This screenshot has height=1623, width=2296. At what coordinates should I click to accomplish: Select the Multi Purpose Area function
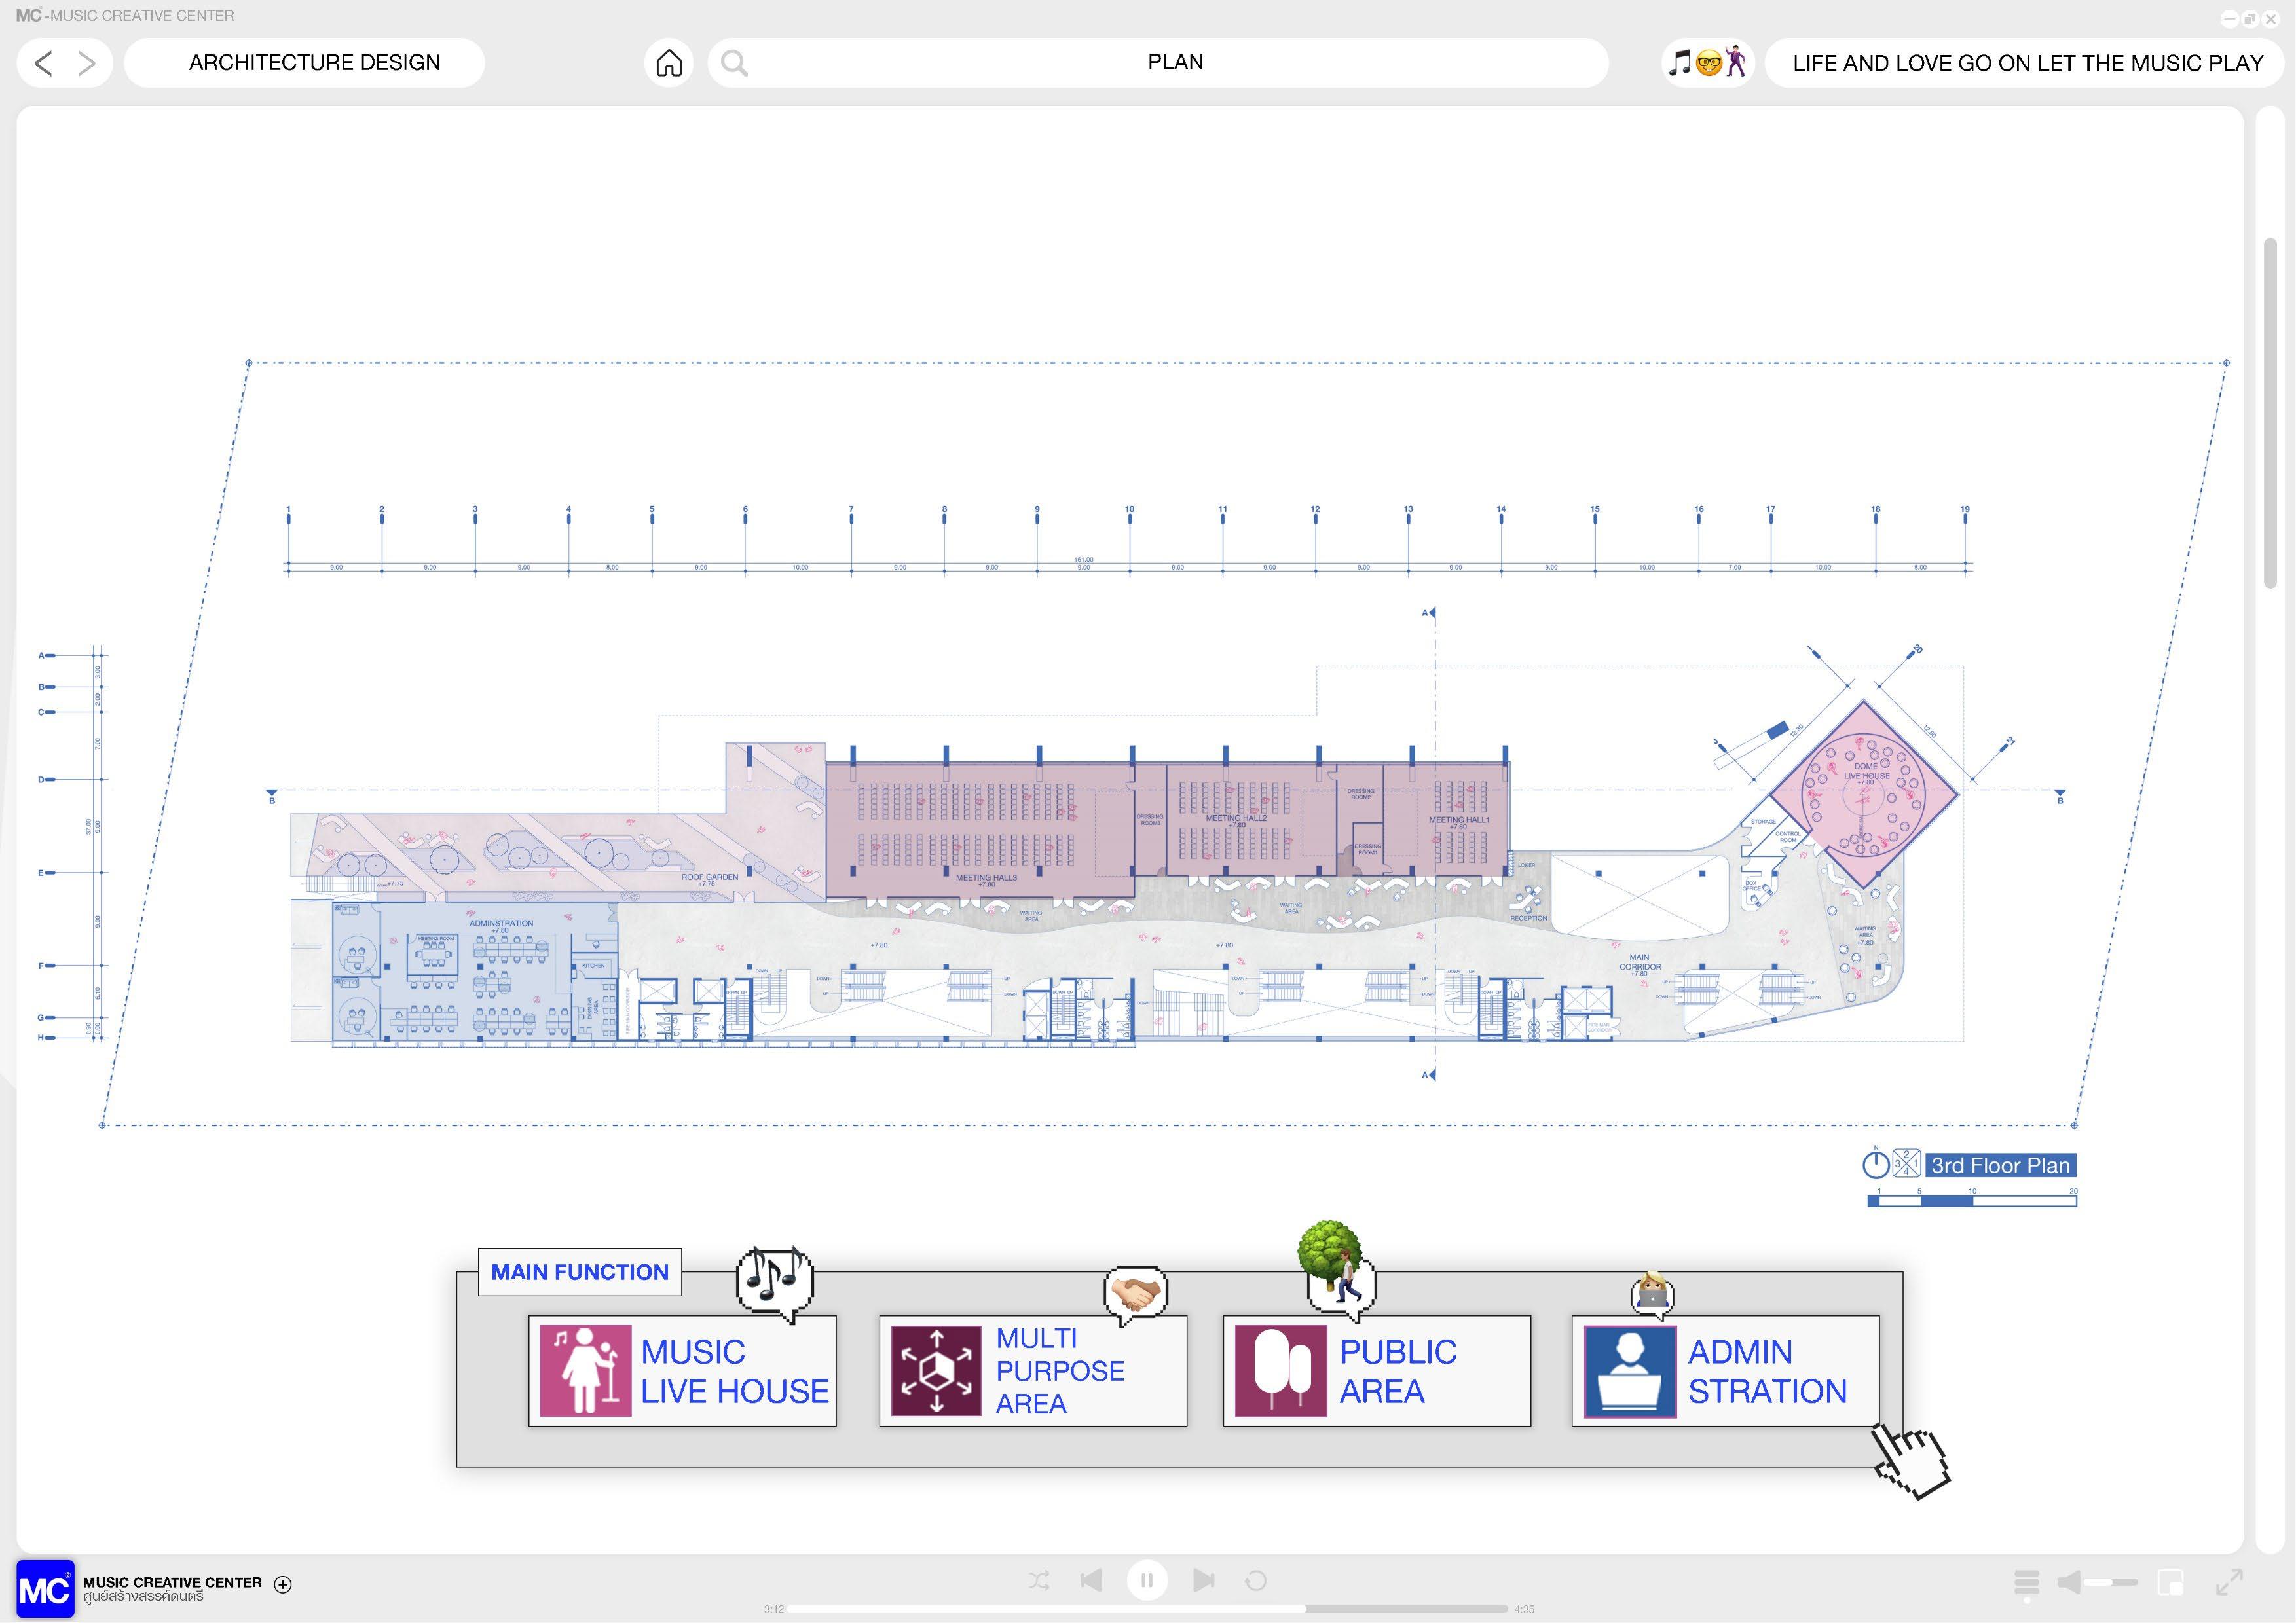coord(1032,1371)
